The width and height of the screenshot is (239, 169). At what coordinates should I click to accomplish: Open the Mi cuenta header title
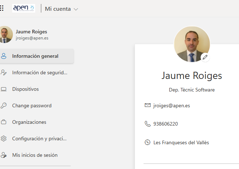(58, 9)
